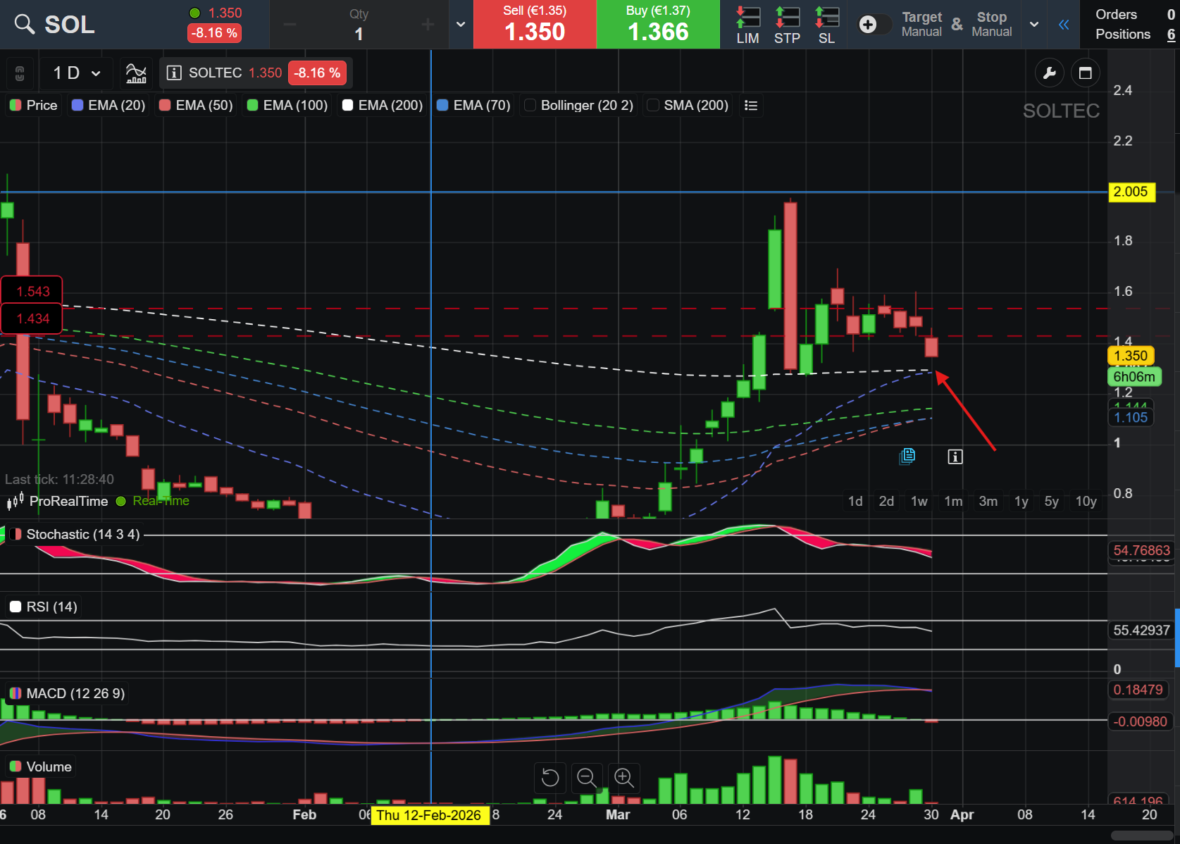Toggle the Target & Stop switch
Screen dimensions: 1180x844
874,25
